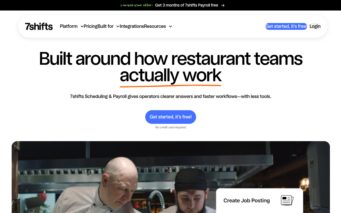Viewport: 341px width, 213px height.
Task: Click the kitchen chefs hero video
Action: point(171,177)
